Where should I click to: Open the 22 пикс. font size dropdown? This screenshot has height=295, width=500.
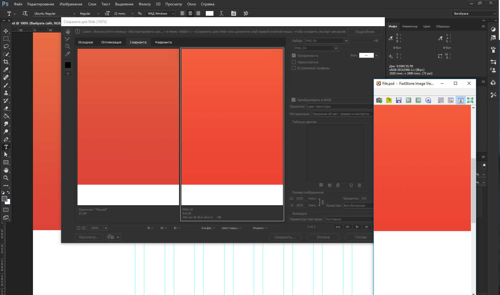124,14
